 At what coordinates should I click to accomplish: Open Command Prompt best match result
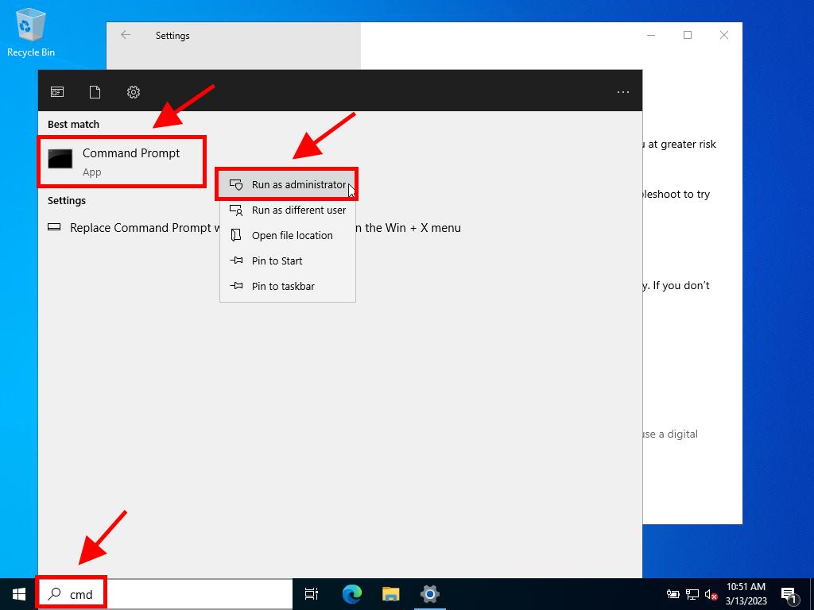click(122, 161)
